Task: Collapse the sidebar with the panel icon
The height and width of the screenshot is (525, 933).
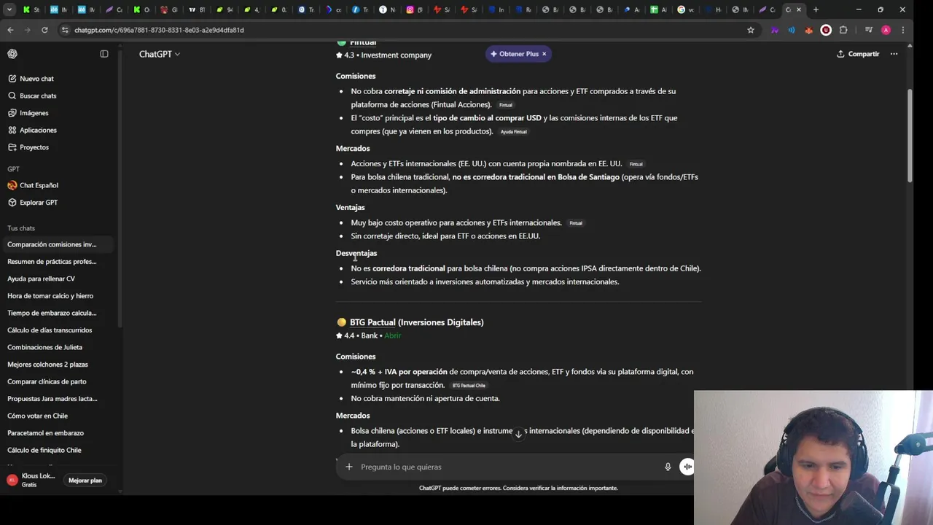Action: point(104,54)
